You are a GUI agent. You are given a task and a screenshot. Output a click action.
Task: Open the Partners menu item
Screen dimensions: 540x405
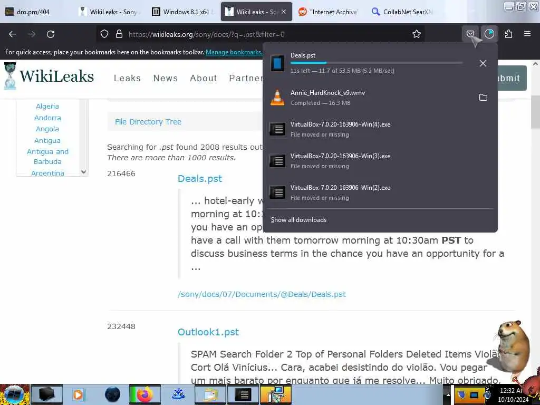pyautogui.click(x=246, y=78)
